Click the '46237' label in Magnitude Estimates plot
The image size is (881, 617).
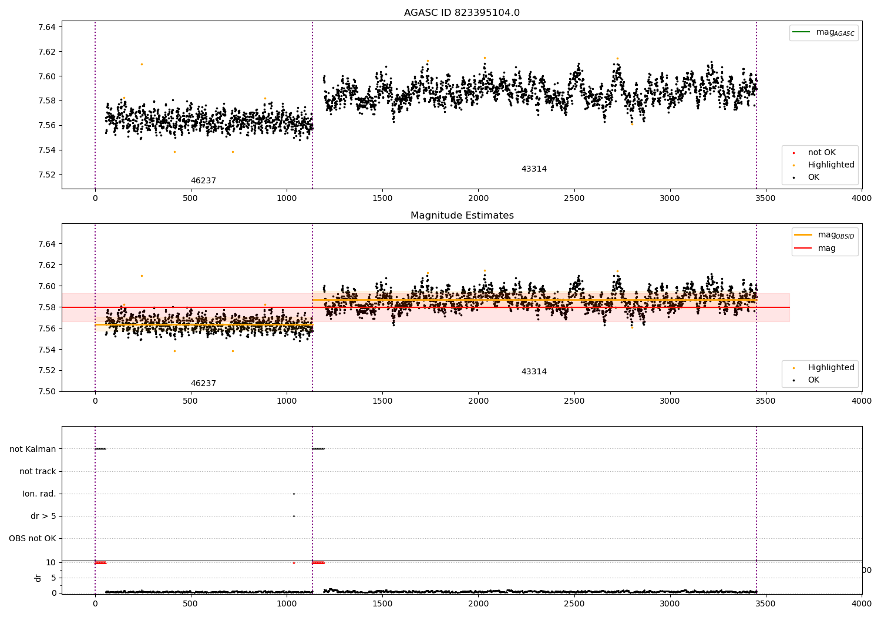coord(203,384)
